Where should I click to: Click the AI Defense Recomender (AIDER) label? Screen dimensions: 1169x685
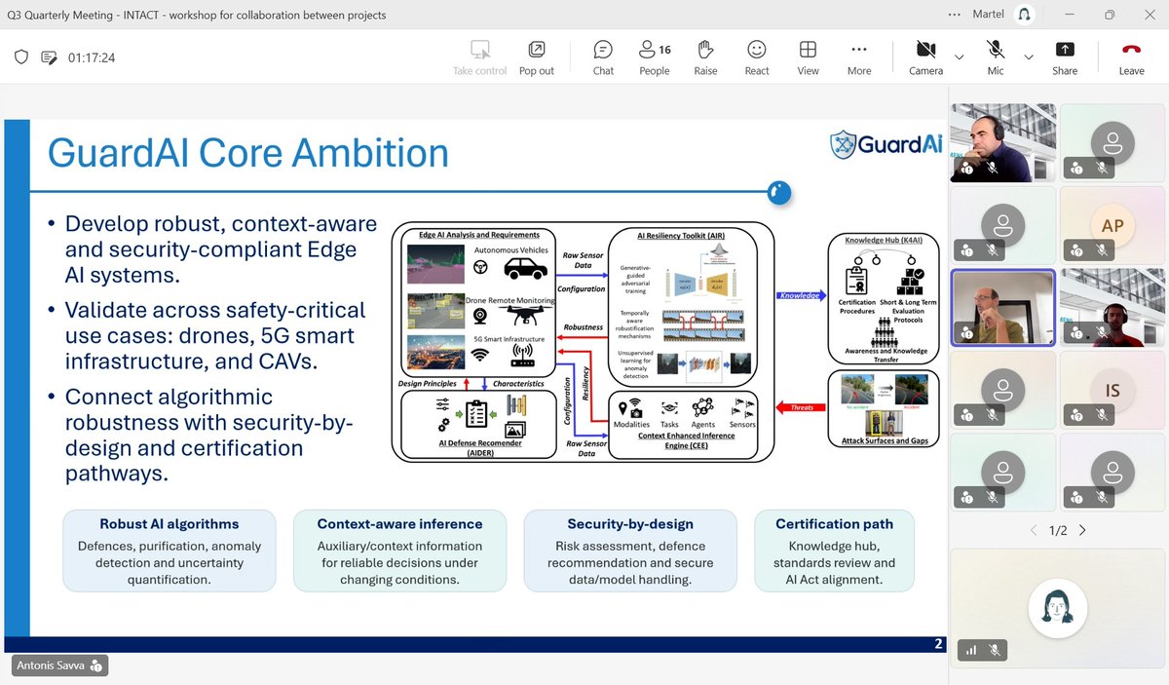[479, 446]
